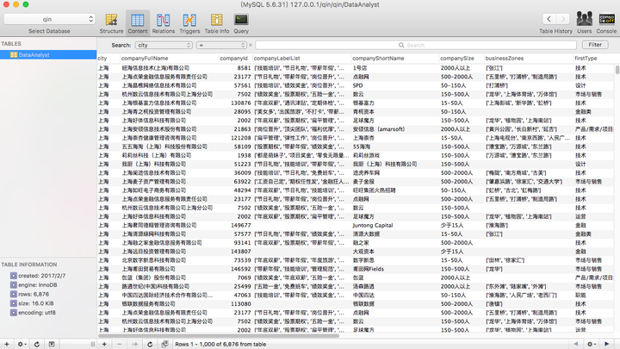Add a new table in sidebar

tap(6, 344)
